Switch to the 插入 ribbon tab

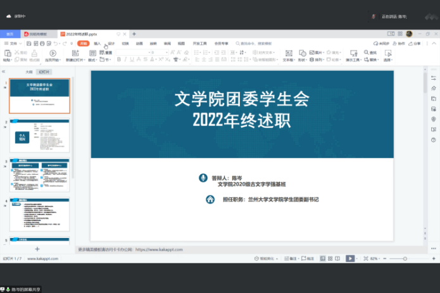[x=97, y=43]
